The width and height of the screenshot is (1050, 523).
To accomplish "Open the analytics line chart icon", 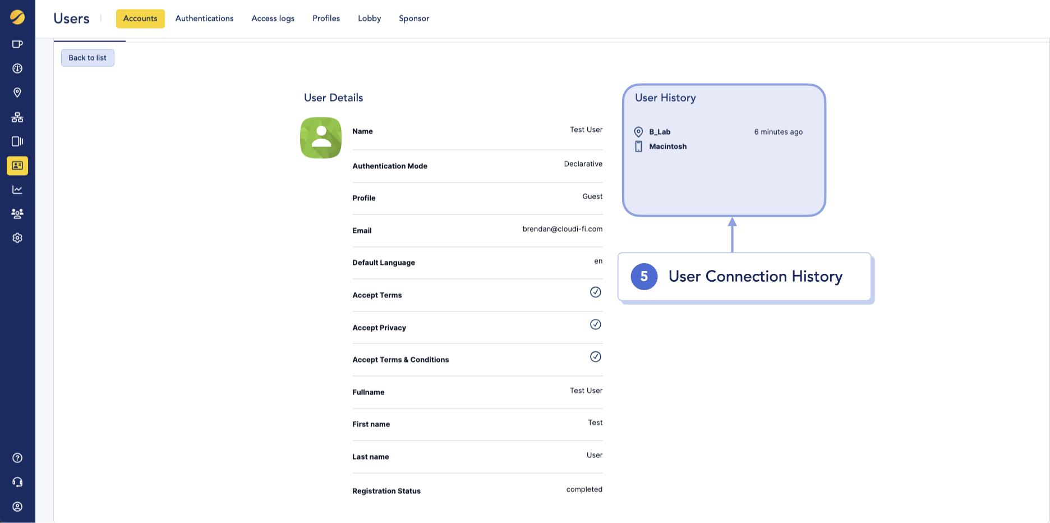I will [x=17, y=190].
